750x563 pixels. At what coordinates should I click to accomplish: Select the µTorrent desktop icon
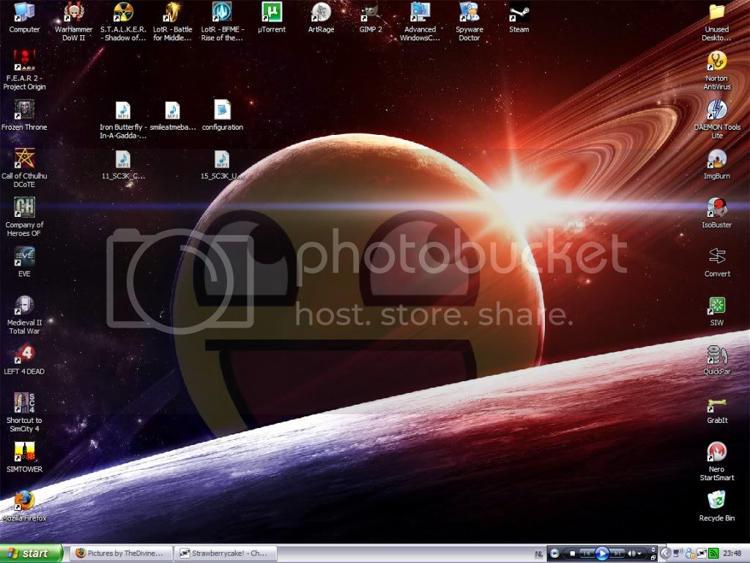click(272, 18)
